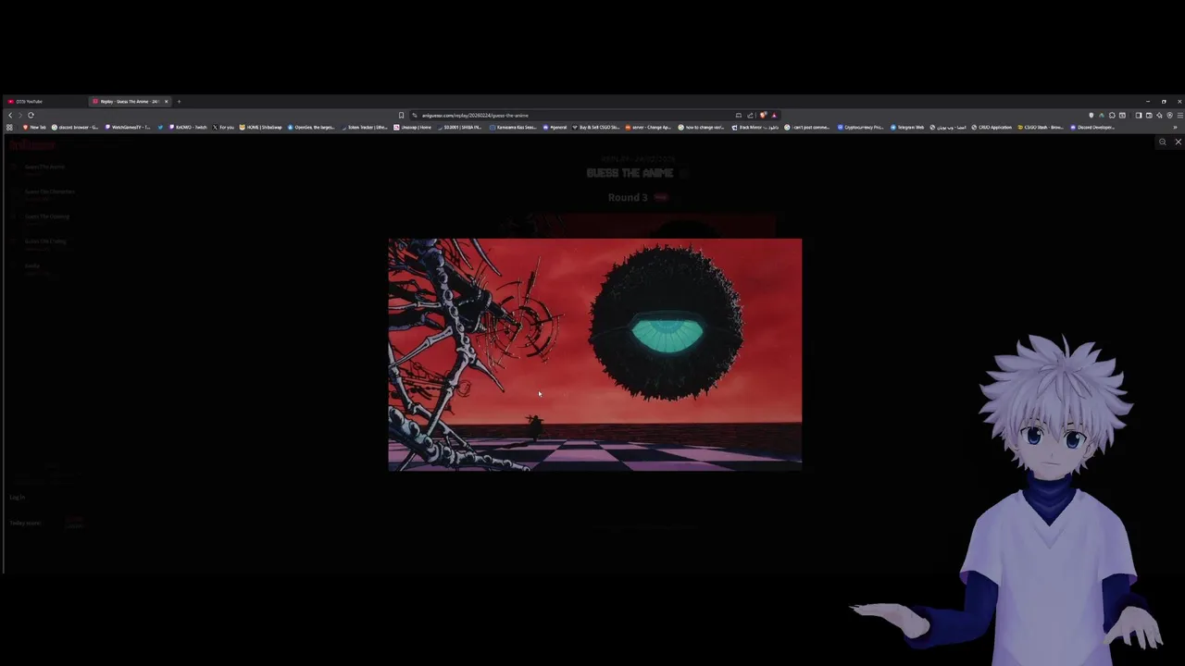Open the WatchGamesTV Twitch bookmark
1185x666 pixels.
[128, 127]
